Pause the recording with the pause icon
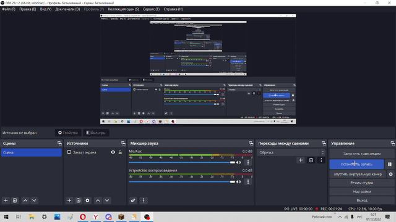Image resolution: width=396 pixels, height=222 pixels. click(390, 164)
